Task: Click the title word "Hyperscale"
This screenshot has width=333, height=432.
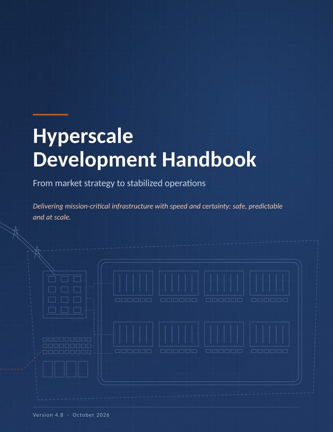Action: pyautogui.click(x=83, y=137)
